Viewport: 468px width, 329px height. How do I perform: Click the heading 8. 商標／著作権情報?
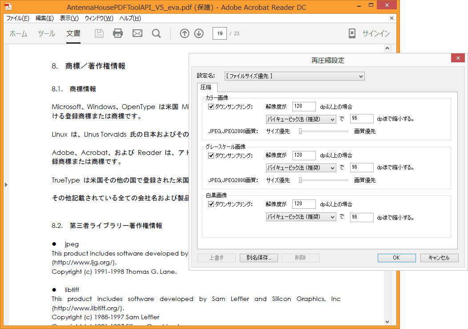point(89,66)
